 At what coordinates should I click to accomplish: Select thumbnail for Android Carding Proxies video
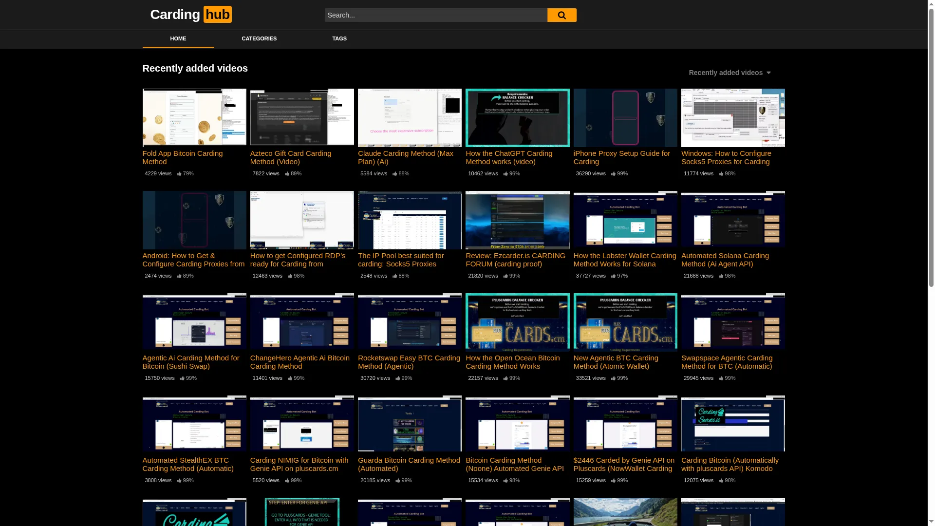pos(194,220)
